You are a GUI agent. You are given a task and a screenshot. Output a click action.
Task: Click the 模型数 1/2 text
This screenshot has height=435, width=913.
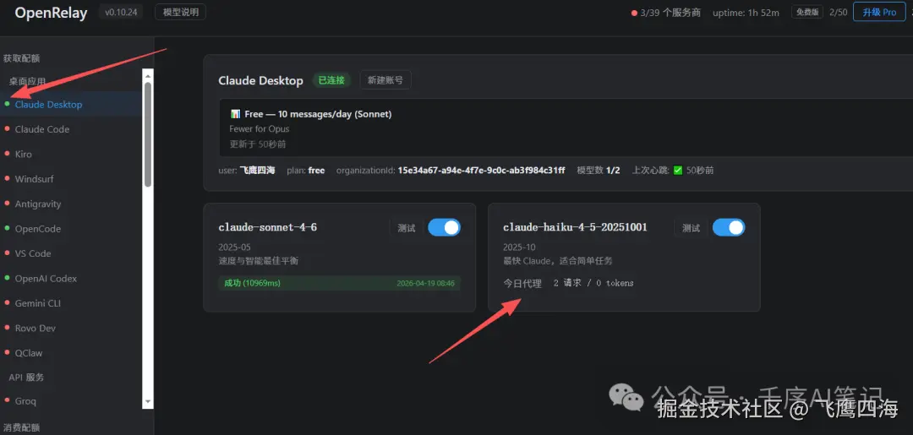pos(599,171)
